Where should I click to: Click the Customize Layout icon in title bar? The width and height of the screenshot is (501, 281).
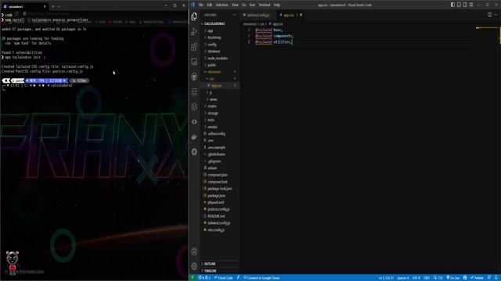[x=471, y=5]
